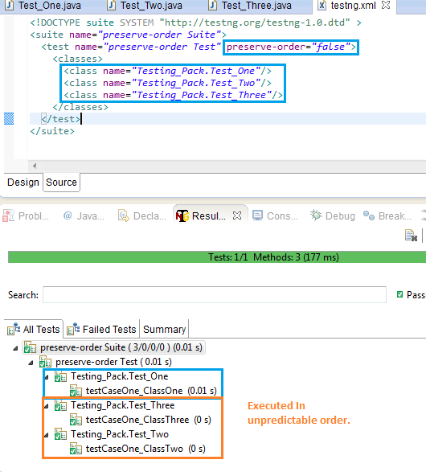Click the preserve-order="false" attribute text
Viewport: 426px width, 472px height.
tap(289, 47)
